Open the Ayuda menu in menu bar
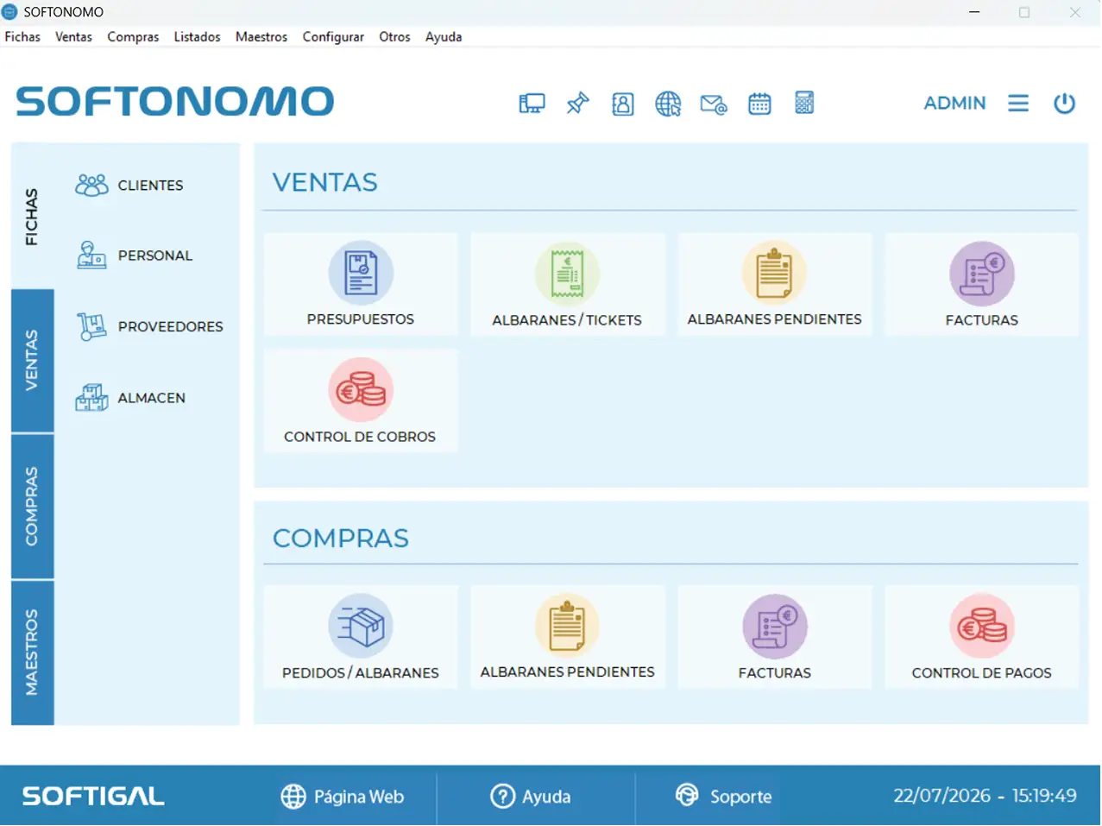Image resolution: width=1102 pixels, height=826 pixels. click(444, 37)
